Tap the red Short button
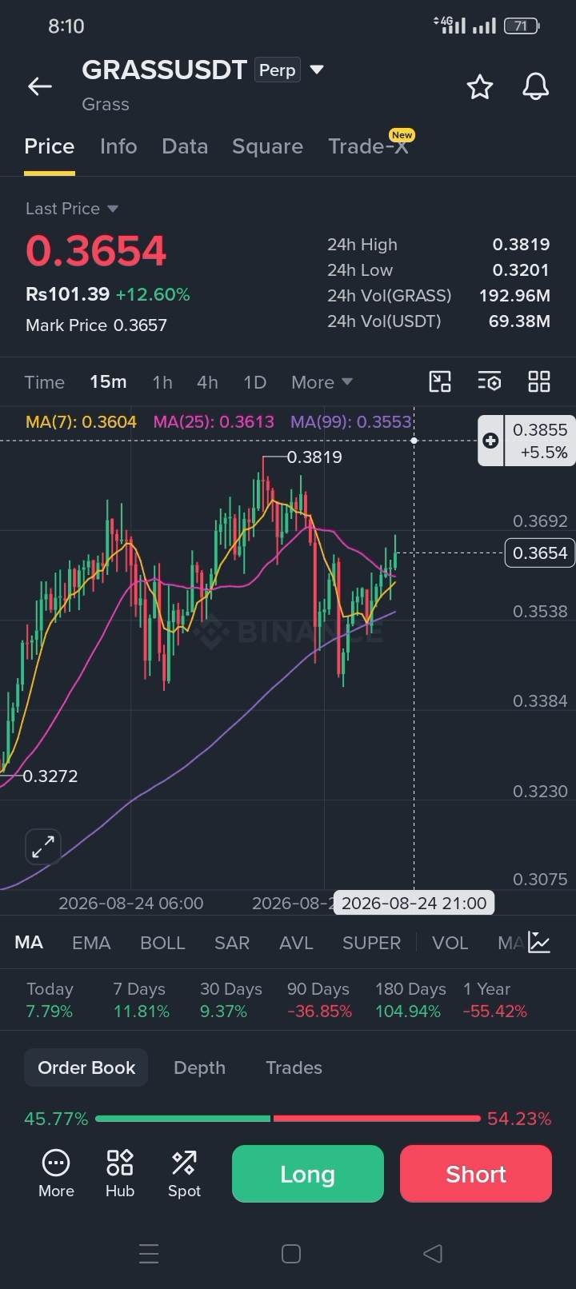Image resolution: width=576 pixels, height=1289 pixels. click(476, 1174)
